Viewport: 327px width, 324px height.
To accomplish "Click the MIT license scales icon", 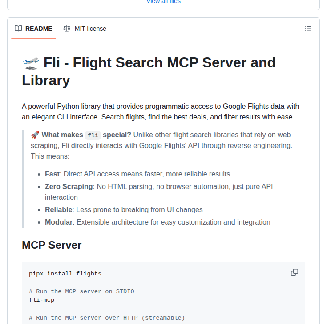I will (x=67, y=29).
